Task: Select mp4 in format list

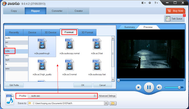Action: click(x=17, y=60)
